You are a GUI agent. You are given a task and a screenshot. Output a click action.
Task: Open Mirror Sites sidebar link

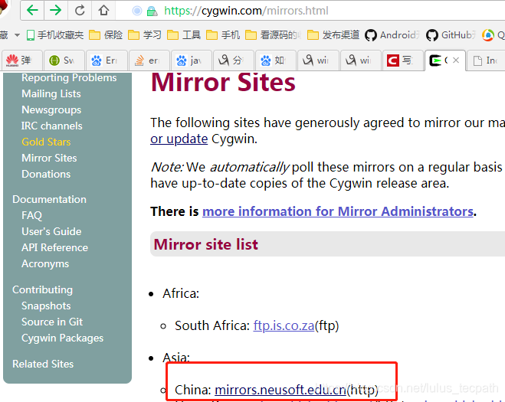(49, 158)
